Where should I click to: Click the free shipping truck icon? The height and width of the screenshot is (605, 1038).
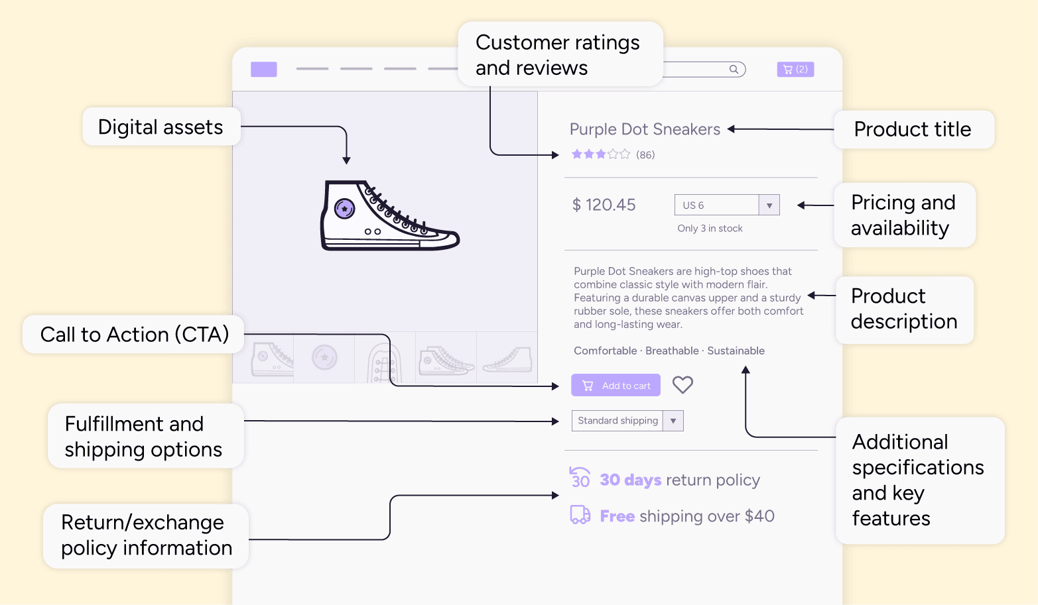580,515
